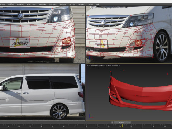This screenshot has width=172, height=129.
Task: Step time slider forward with right arrow
Action: coord(130,123)
